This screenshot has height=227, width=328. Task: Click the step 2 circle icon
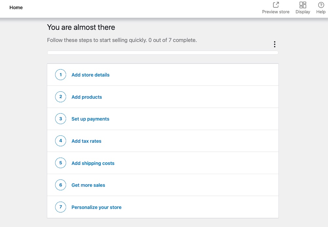click(x=61, y=97)
